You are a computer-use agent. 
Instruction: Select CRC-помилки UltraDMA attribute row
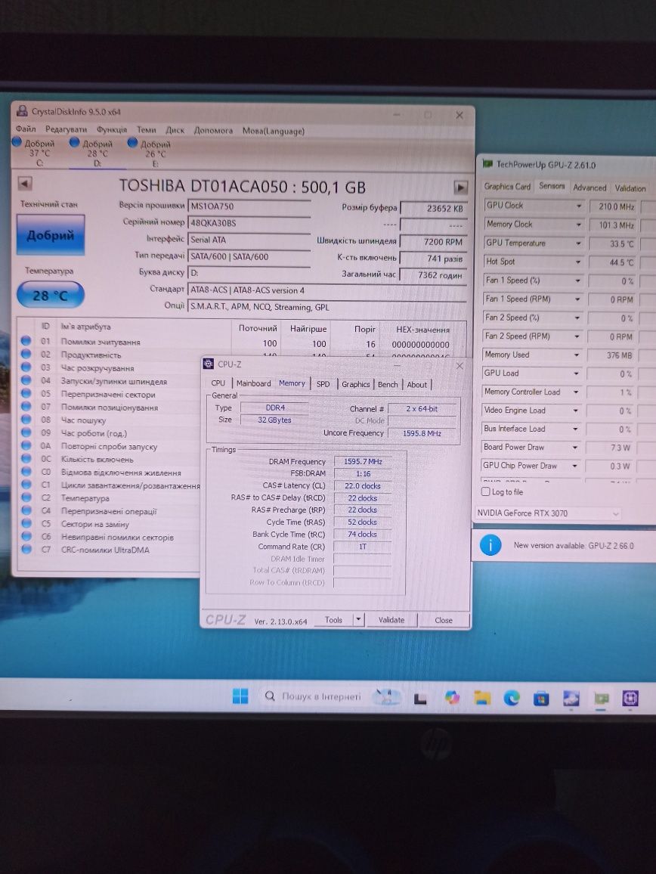110,550
